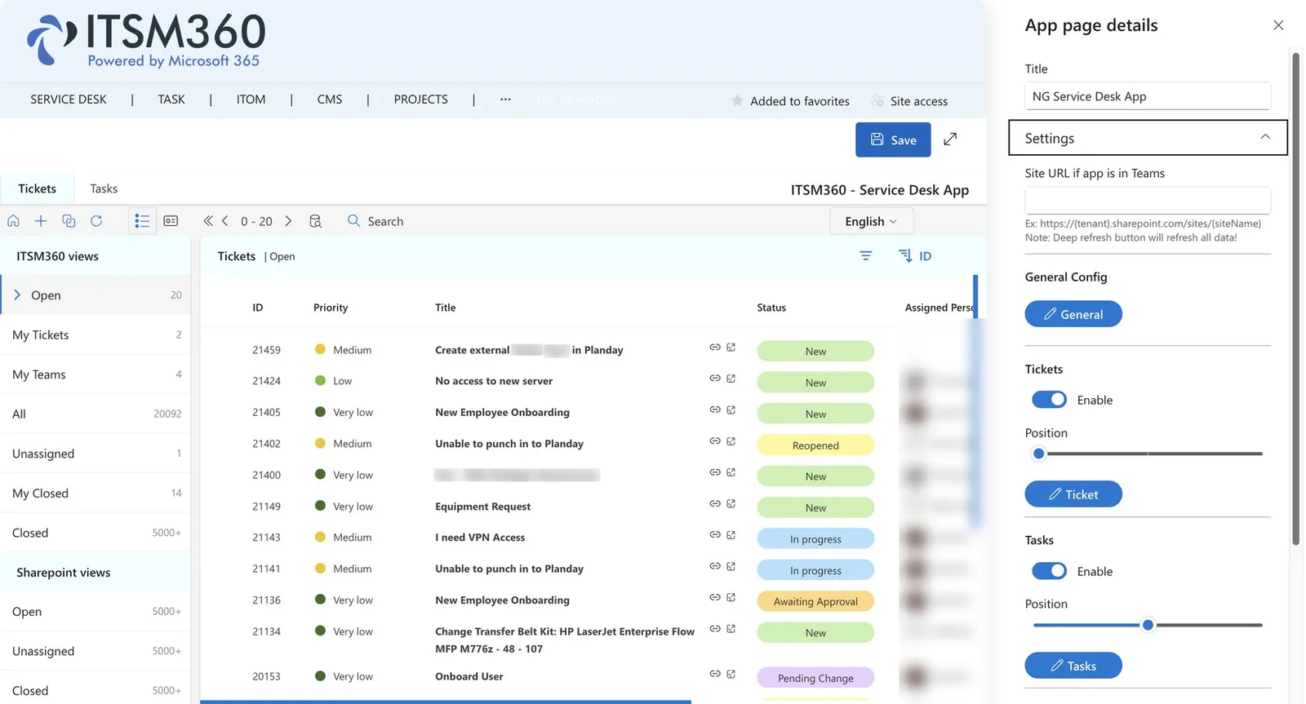
Task: Open ticket 21136 in new window
Action: (731, 598)
